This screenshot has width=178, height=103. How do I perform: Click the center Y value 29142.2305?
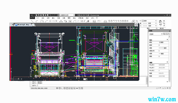162,68
